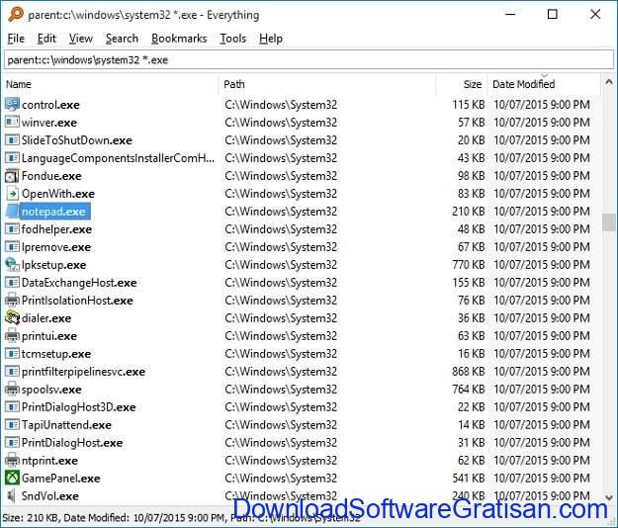Click the TapiUnattend.exe file icon
618x528 pixels.
tap(12, 425)
